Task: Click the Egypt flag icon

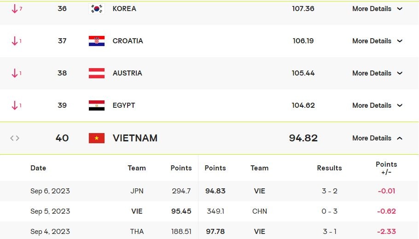Action: pos(97,105)
